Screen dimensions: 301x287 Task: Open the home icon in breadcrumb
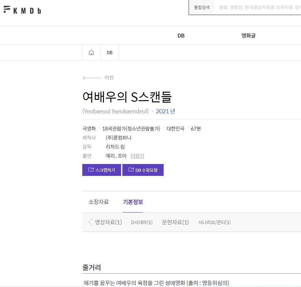[x=91, y=52]
